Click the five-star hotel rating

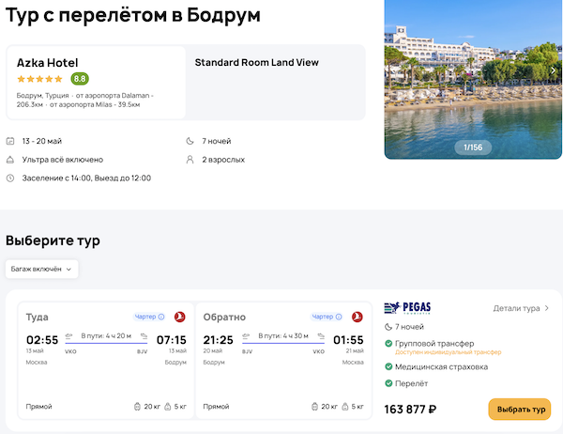[x=40, y=79]
